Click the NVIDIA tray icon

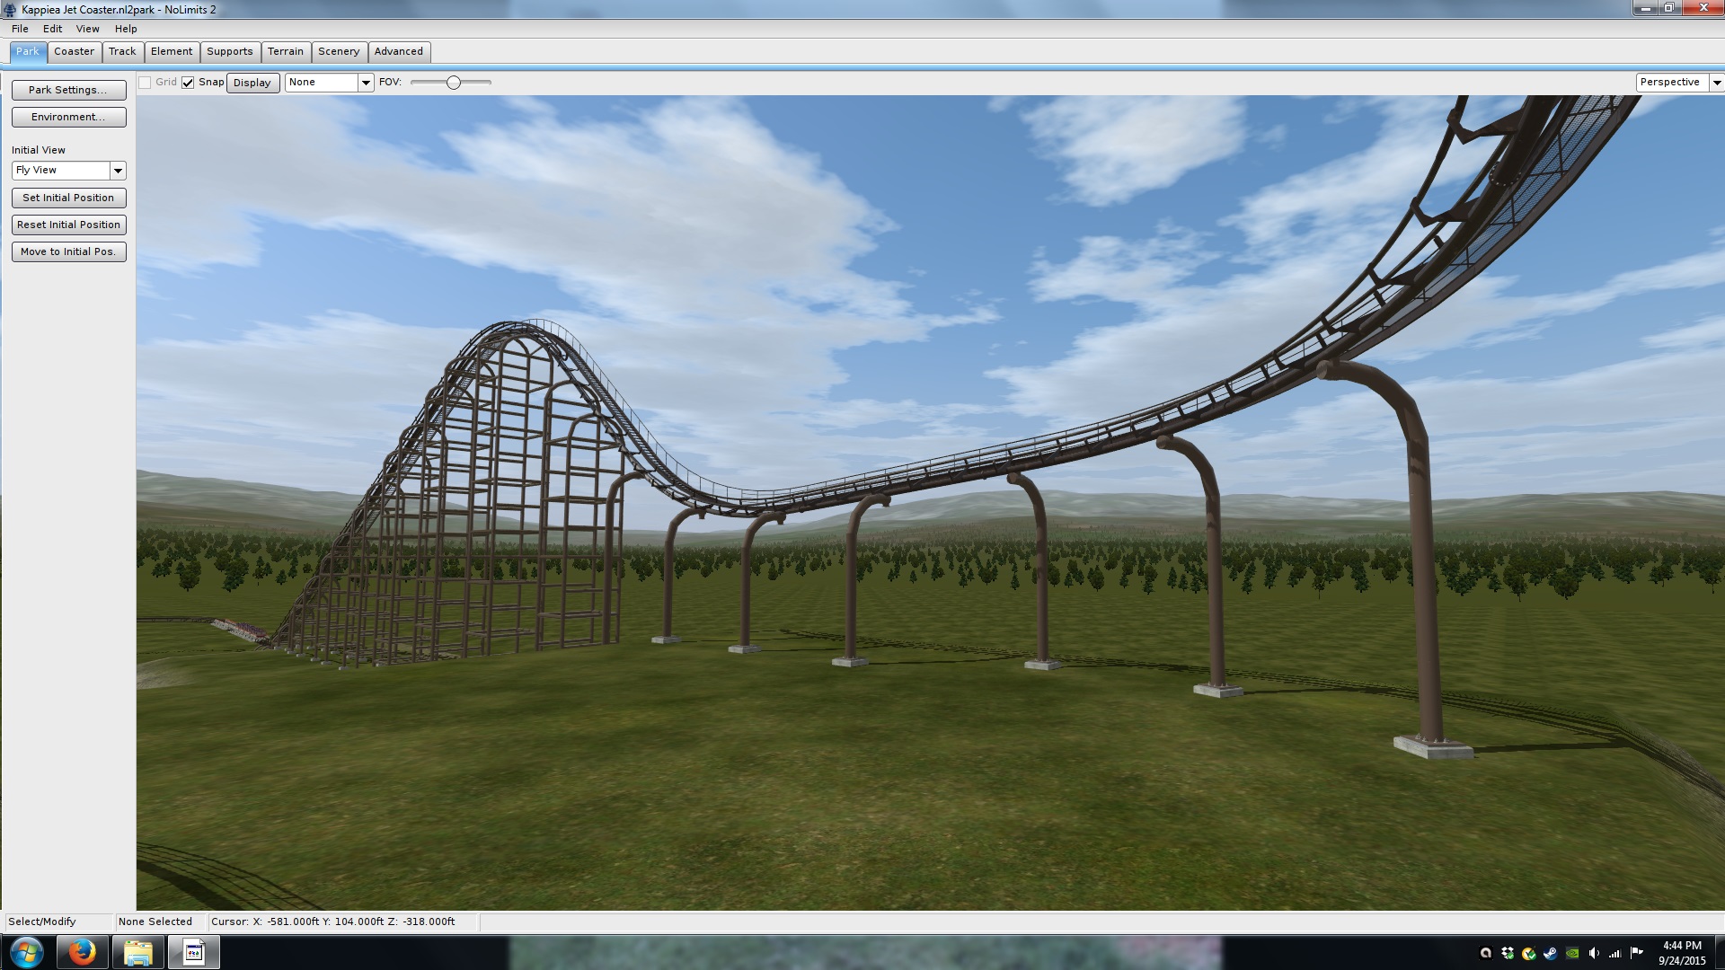1572,953
